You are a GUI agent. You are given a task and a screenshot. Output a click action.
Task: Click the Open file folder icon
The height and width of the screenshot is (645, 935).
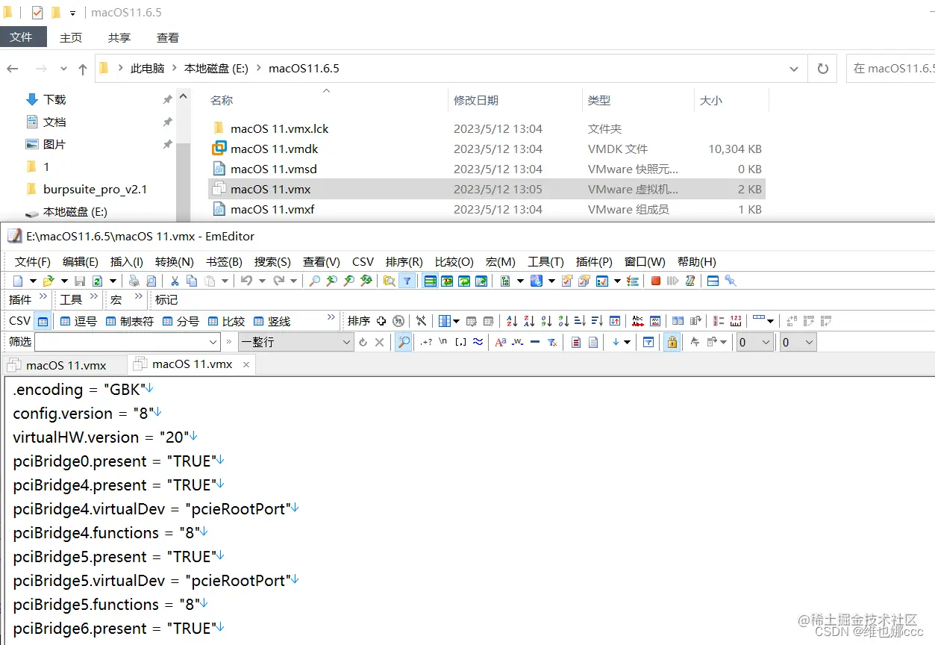click(49, 281)
